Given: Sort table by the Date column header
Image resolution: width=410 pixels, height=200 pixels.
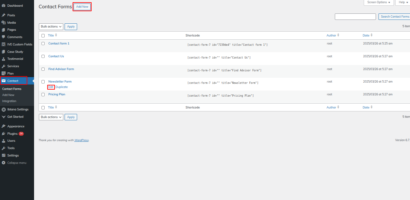Looking at the screenshot, I should point(366,36).
